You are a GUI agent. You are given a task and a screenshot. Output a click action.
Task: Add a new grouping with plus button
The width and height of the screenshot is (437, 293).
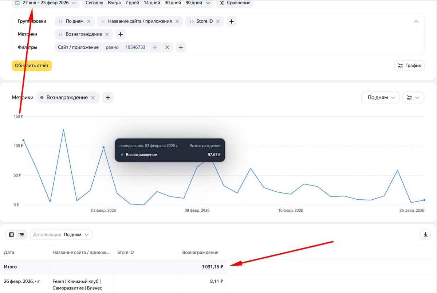coord(231,21)
